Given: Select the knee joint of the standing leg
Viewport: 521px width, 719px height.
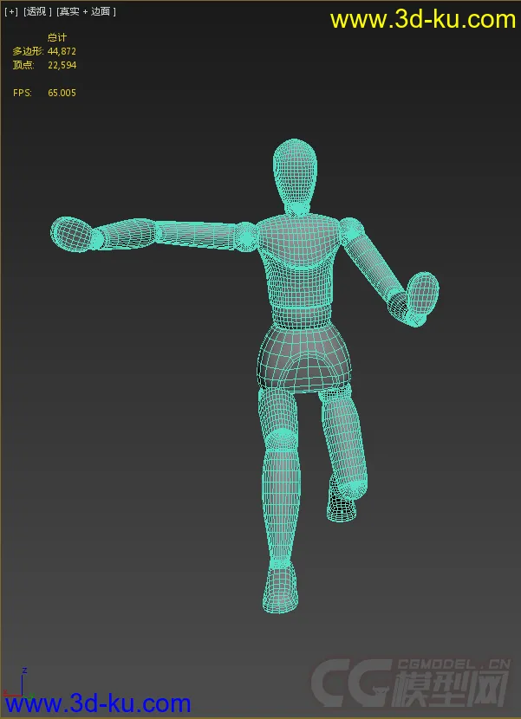Looking at the screenshot, I should [x=282, y=438].
